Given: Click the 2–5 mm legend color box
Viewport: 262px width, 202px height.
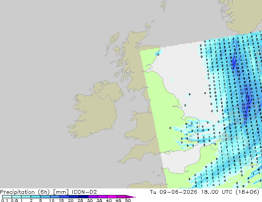Looking at the screenshot, I should [x=36, y=197].
